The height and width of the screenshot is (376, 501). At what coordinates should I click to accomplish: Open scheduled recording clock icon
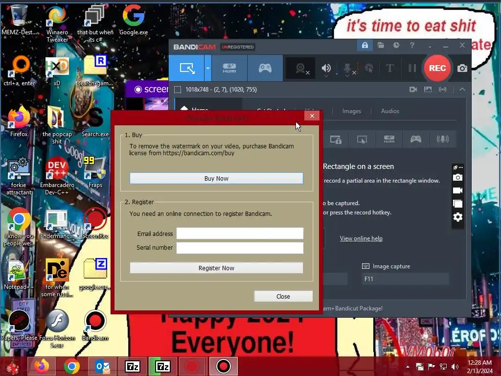click(396, 46)
